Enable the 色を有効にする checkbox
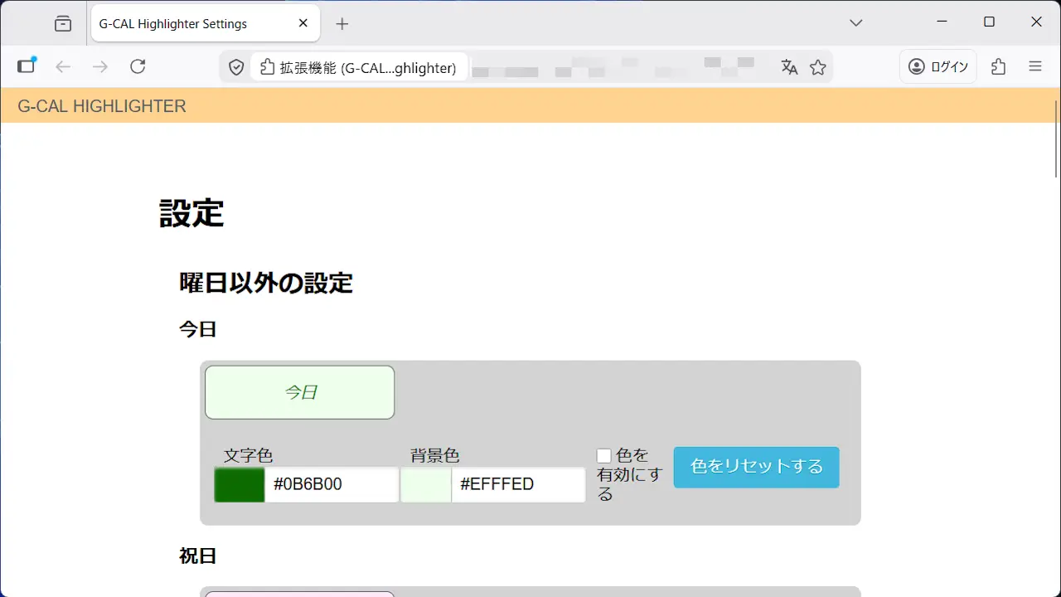 (604, 456)
